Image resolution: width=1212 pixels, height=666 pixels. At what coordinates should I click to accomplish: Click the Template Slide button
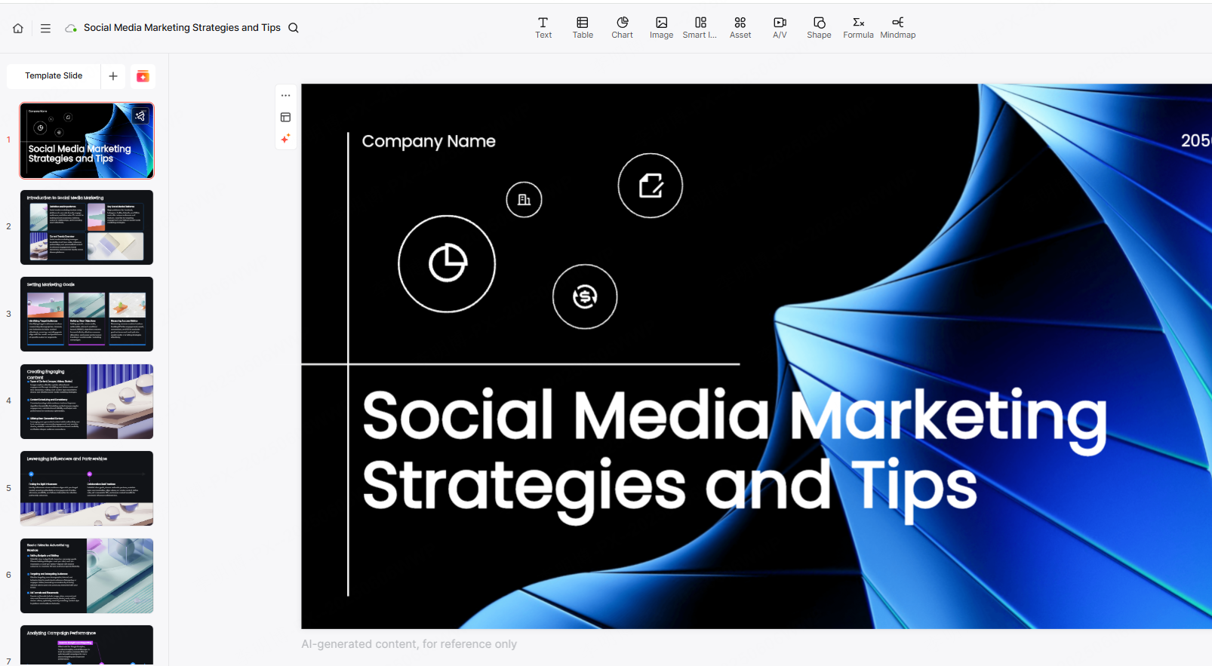[54, 76]
